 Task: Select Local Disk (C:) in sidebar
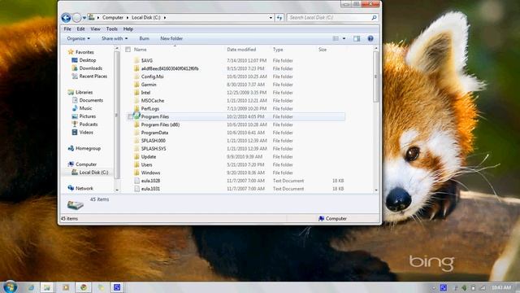pos(93,172)
